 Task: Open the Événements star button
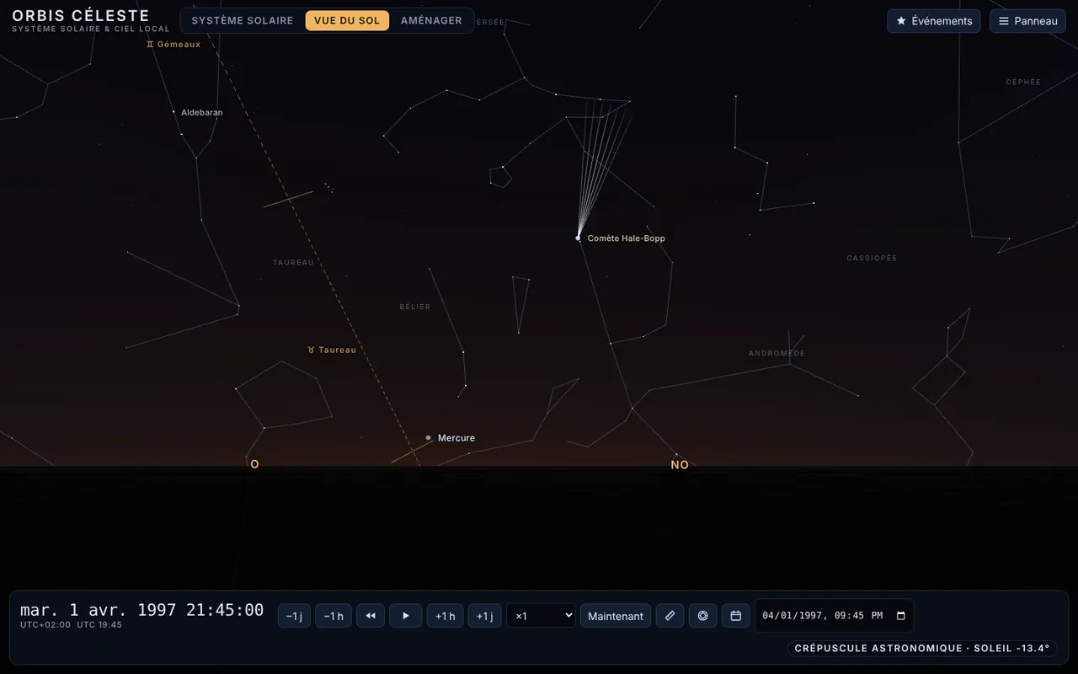pyautogui.click(x=933, y=21)
